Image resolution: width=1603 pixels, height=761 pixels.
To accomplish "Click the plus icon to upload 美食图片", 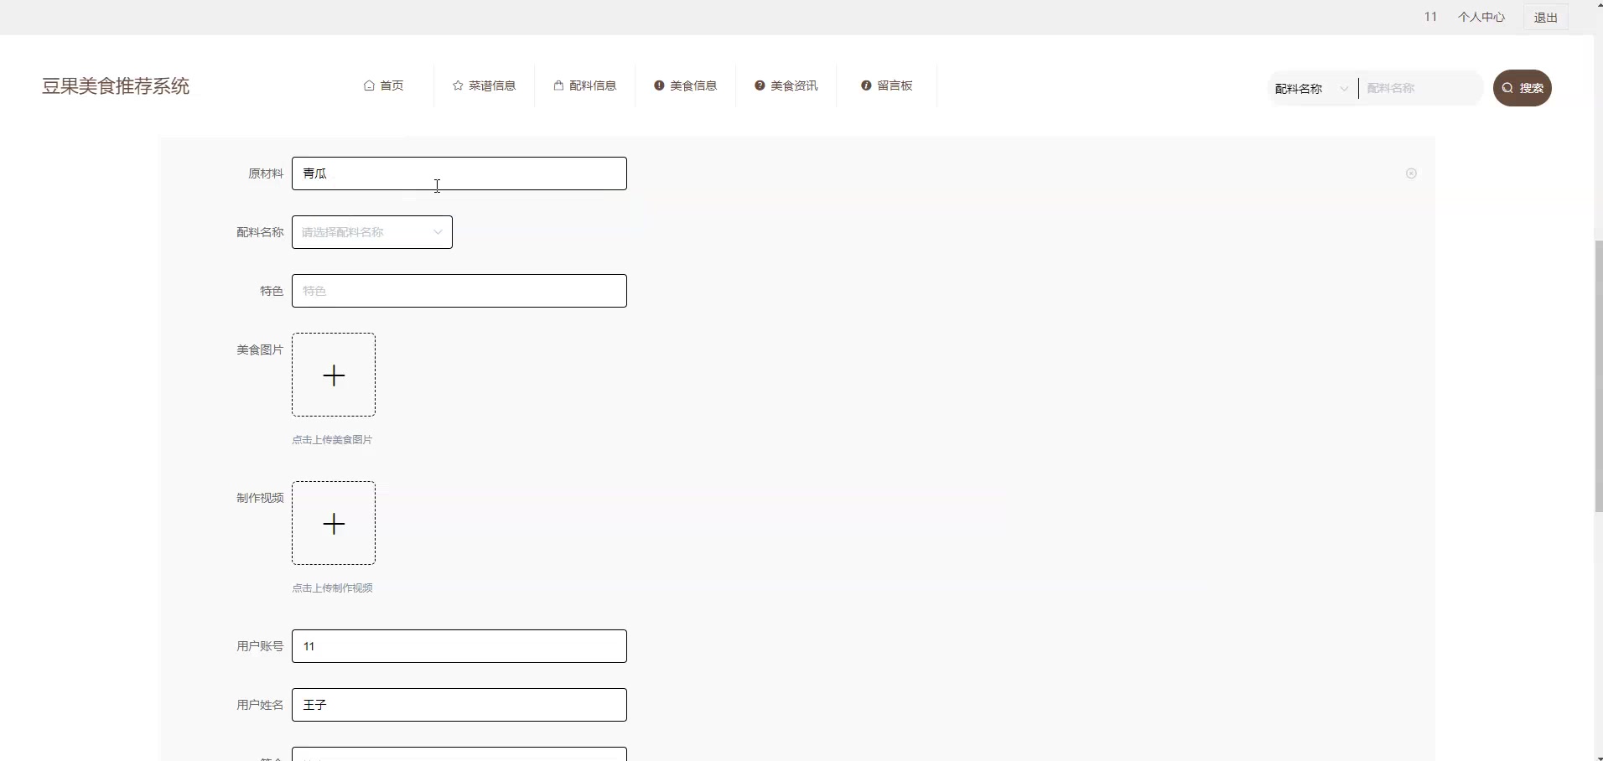I will [334, 375].
